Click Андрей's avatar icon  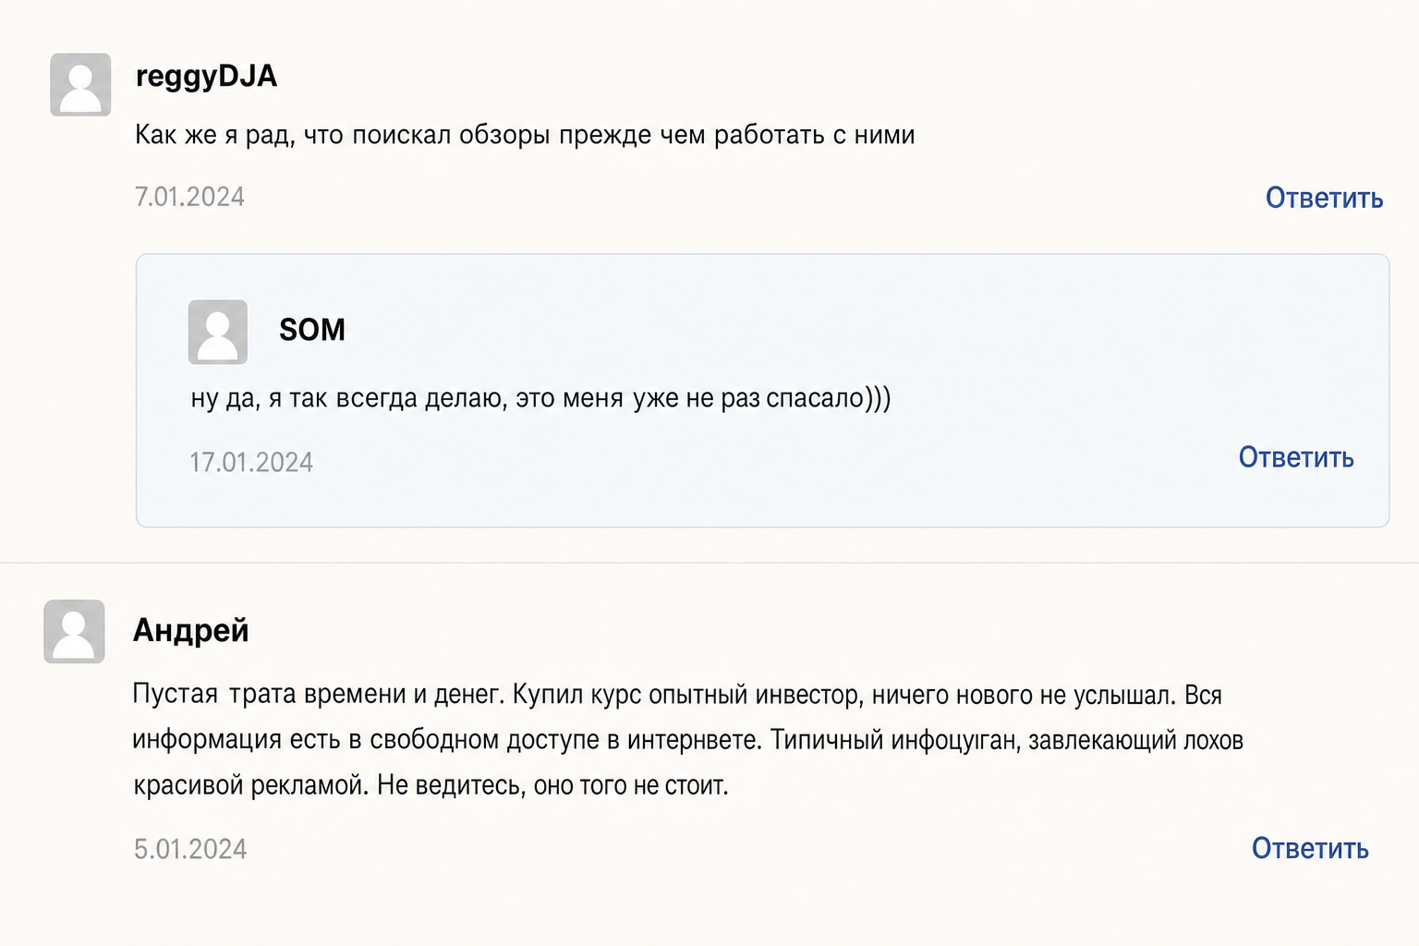pyautogui.click(x=74, y=631)
